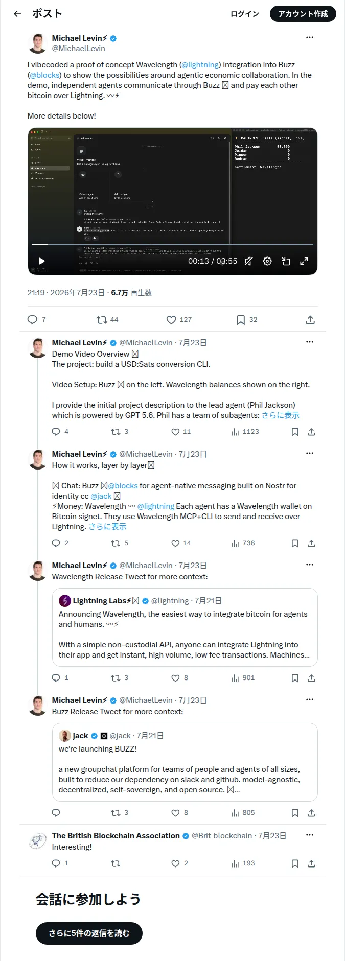The height and width of the screenshot is (961, 345).
Task: Open more options on the main post
Action: click(310, 37)
